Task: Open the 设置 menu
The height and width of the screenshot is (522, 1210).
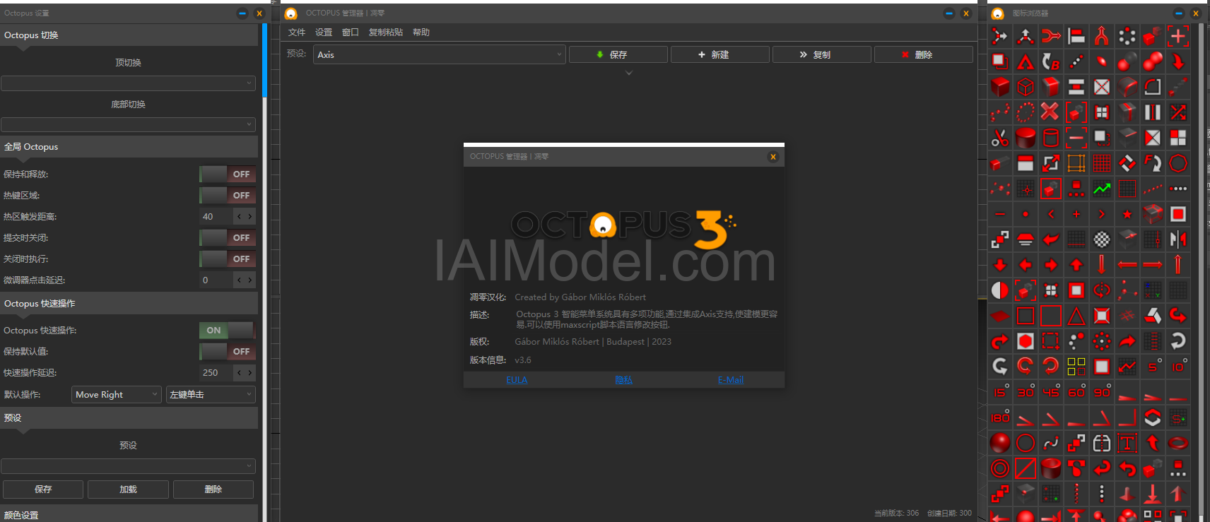Action: [x=324, y=32]
